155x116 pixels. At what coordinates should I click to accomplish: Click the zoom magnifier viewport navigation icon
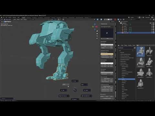[97, 31]
